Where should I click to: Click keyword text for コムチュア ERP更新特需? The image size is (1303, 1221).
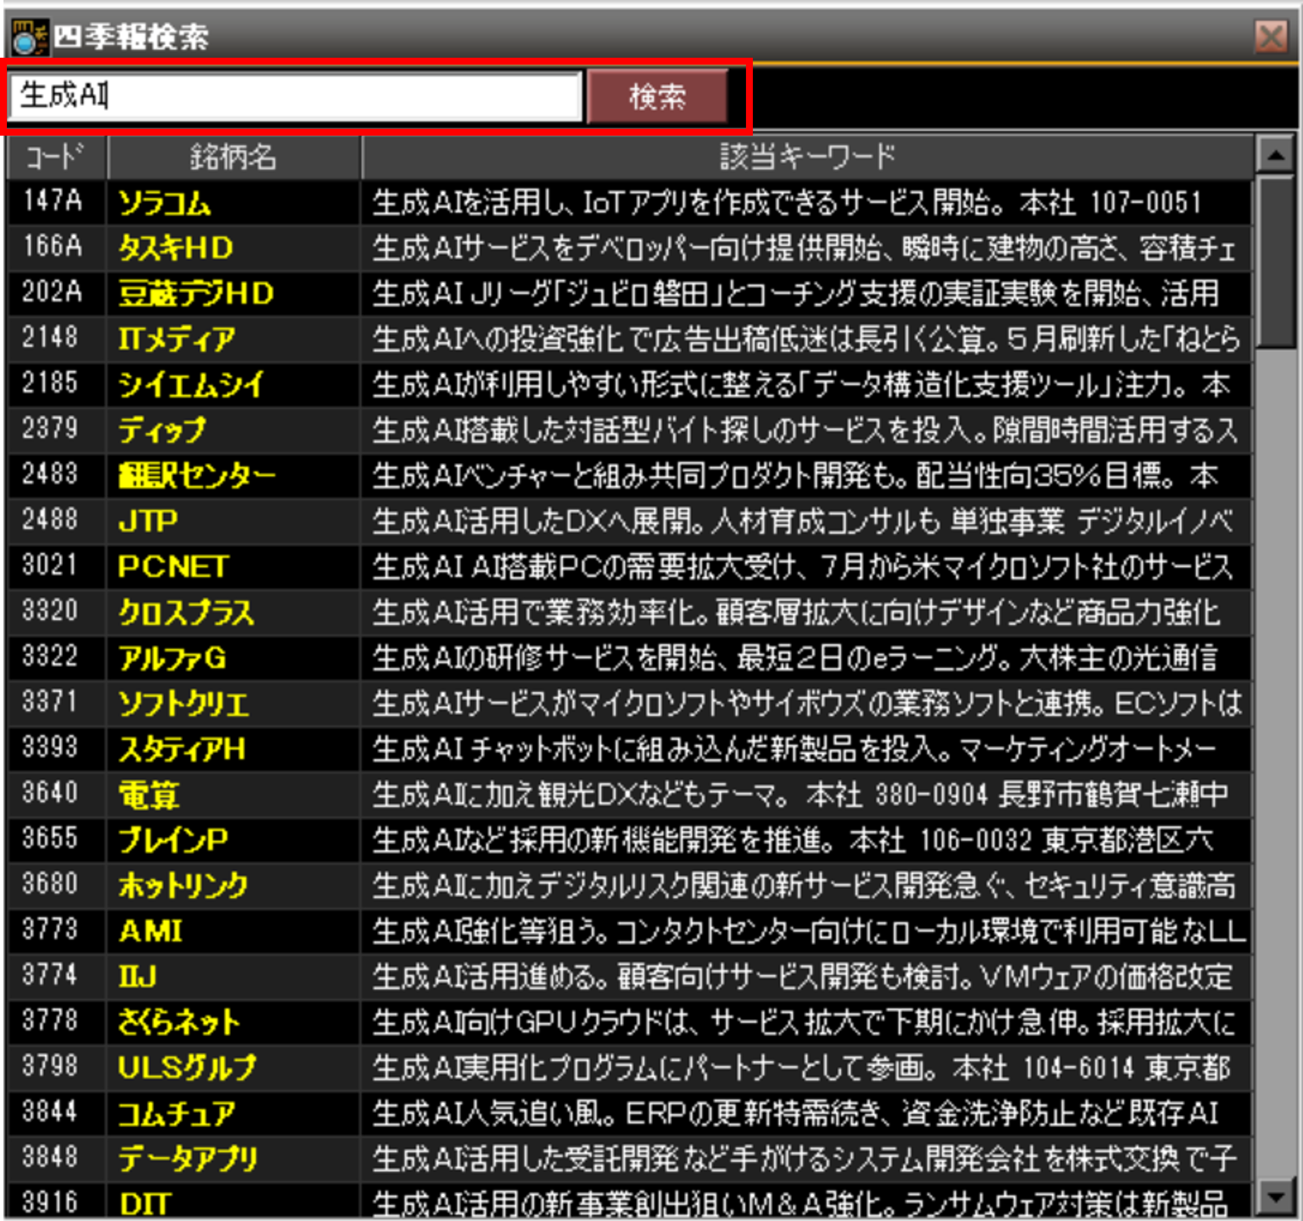[x=796, y=1113]
